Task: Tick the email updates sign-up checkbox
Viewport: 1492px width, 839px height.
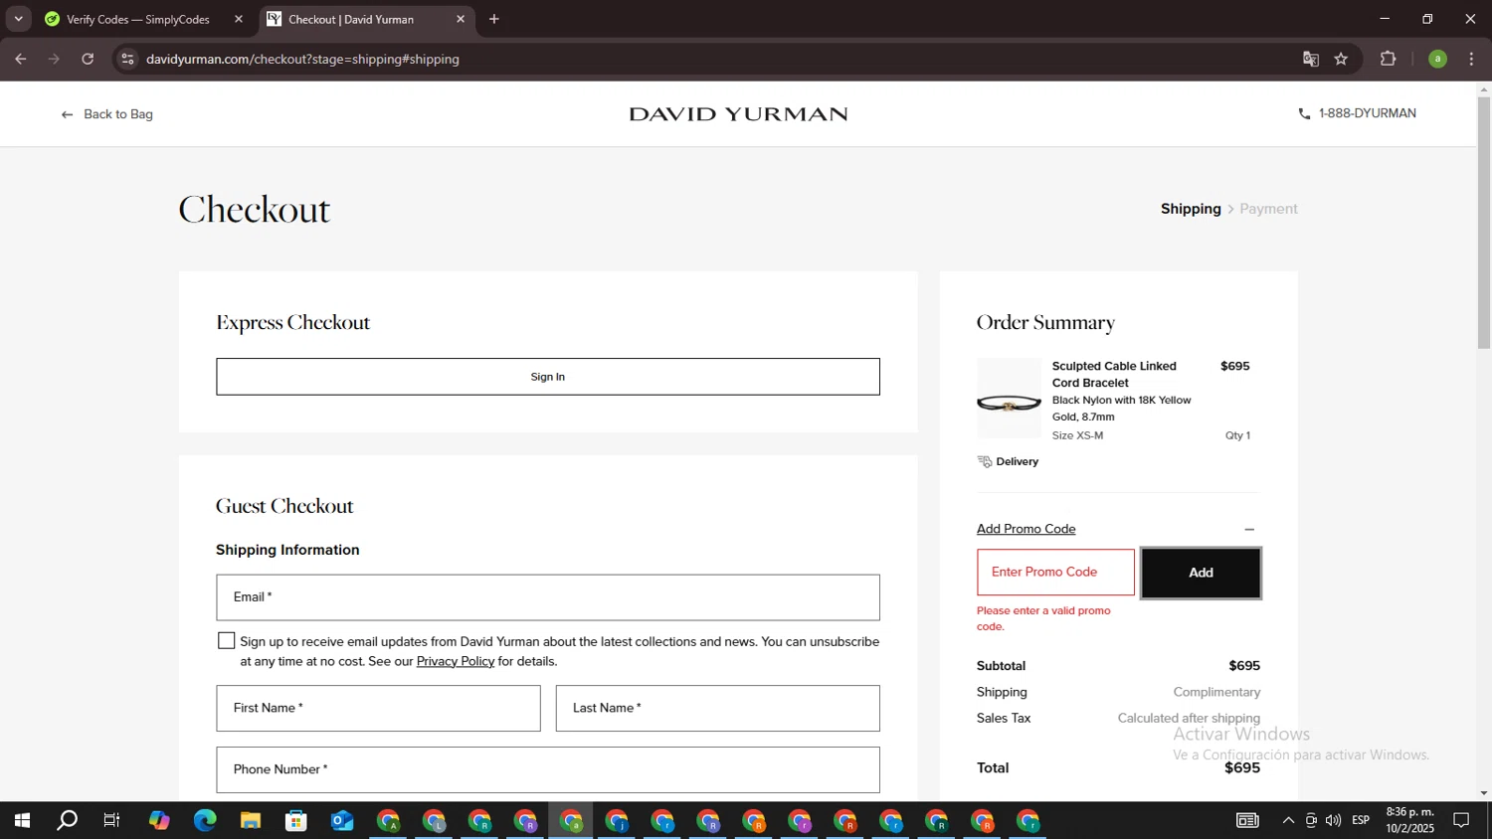Action: pos(227,641)
